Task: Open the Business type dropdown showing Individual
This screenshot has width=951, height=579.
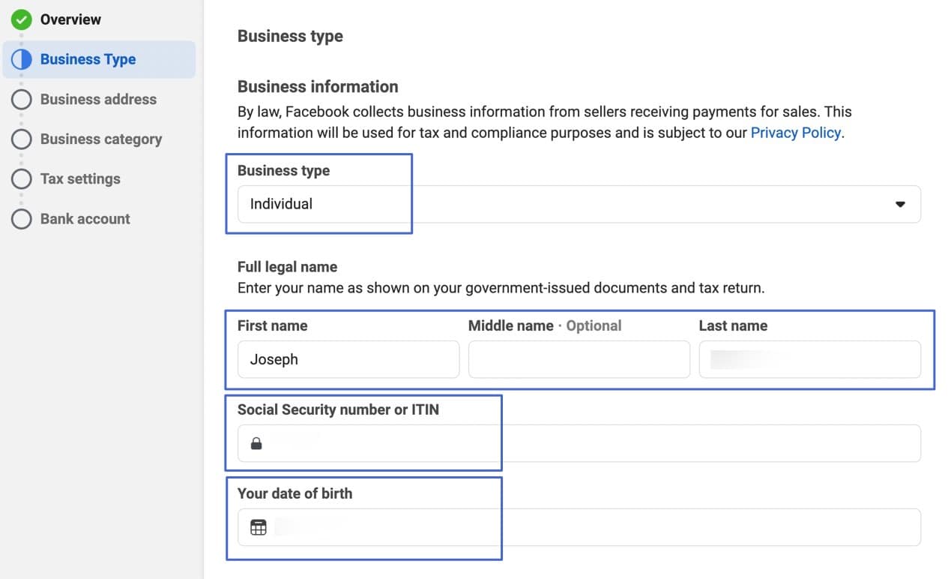Action: 570,204
